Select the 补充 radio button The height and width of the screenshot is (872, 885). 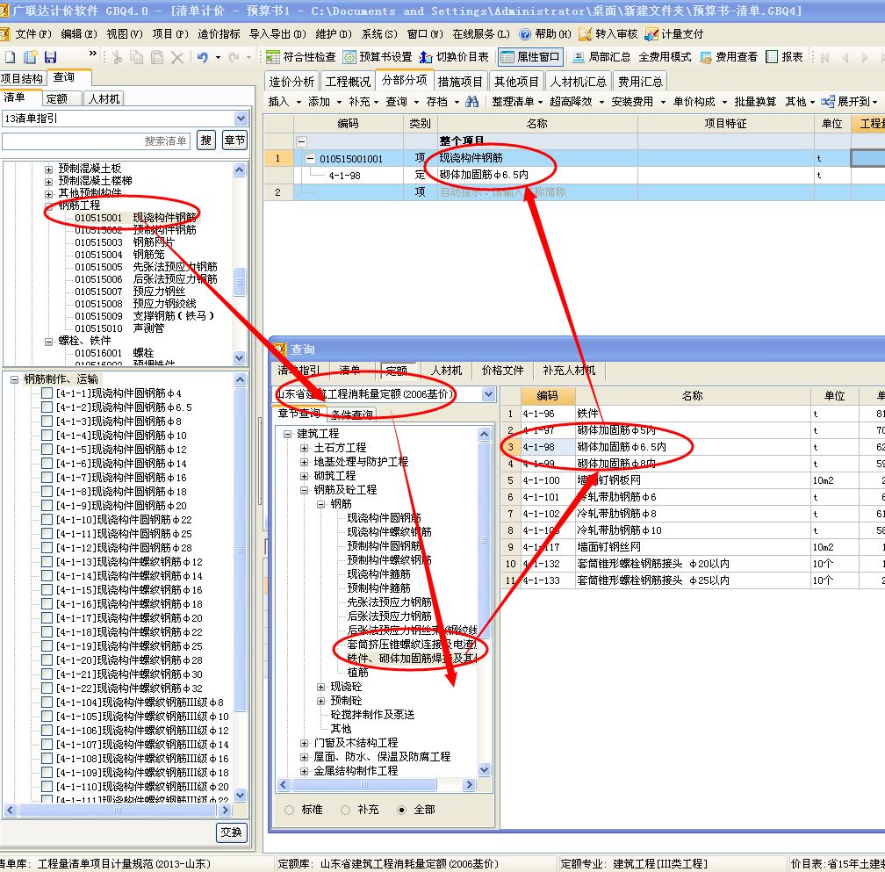(345, 810)
